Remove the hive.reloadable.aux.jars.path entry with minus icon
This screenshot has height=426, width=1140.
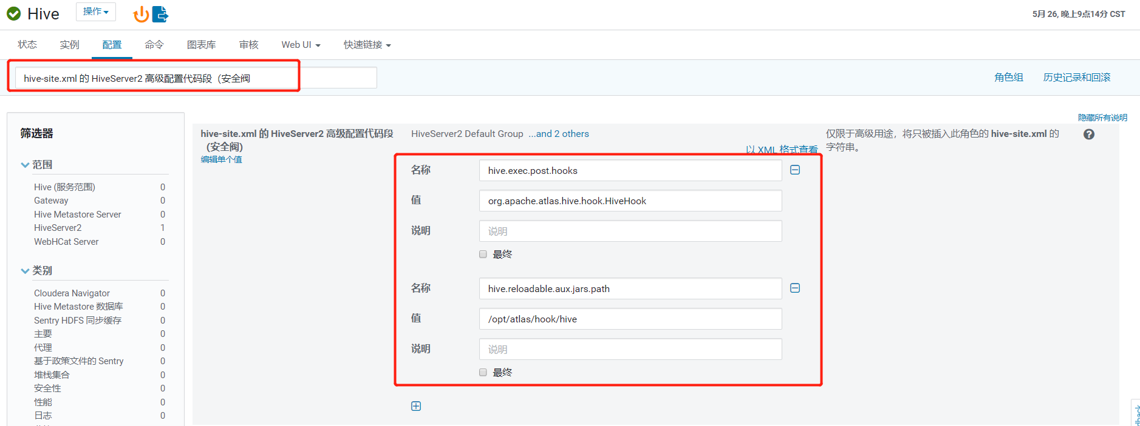[x=795, y=288]
